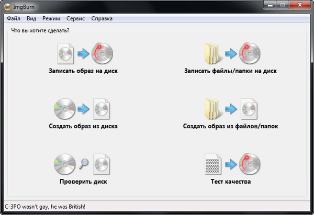Select 'Записать образ на диск' label

(83, 71)
